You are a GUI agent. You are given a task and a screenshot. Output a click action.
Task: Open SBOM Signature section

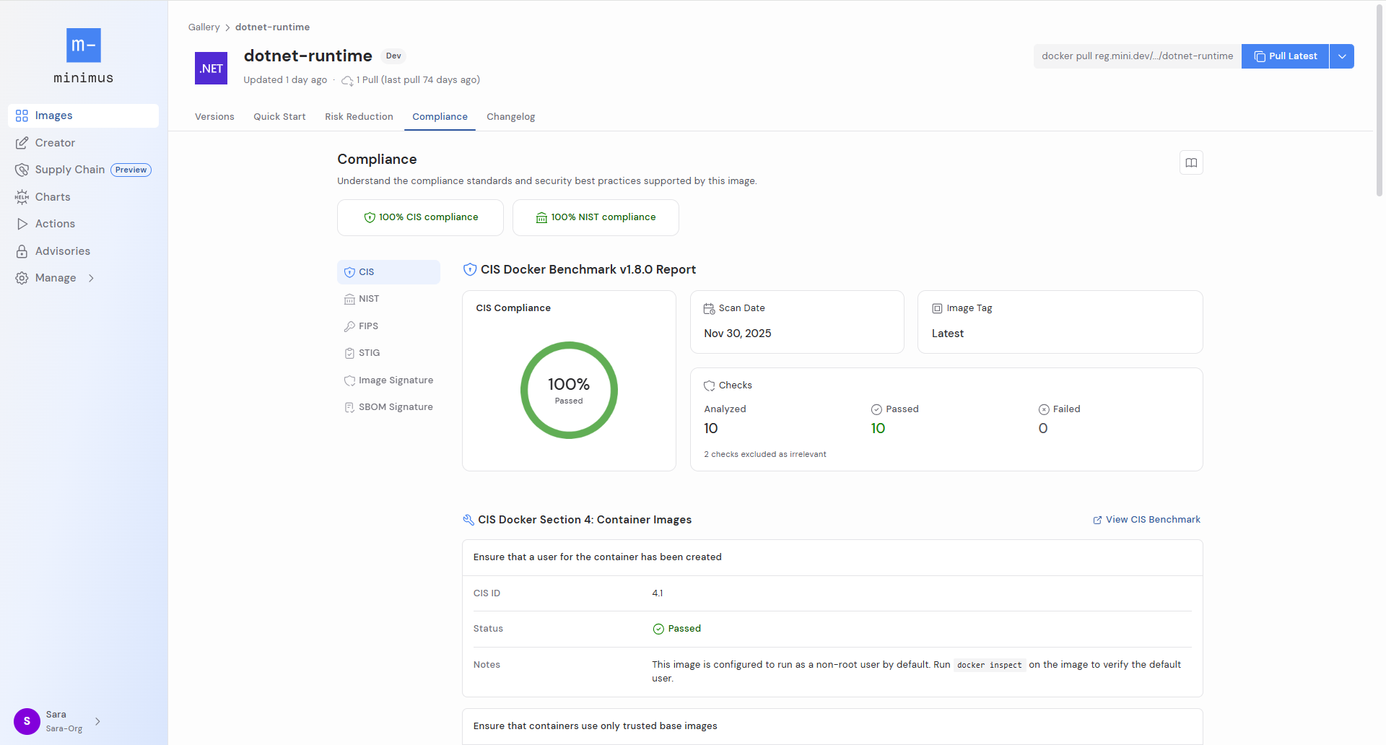[x=388, y=407]
